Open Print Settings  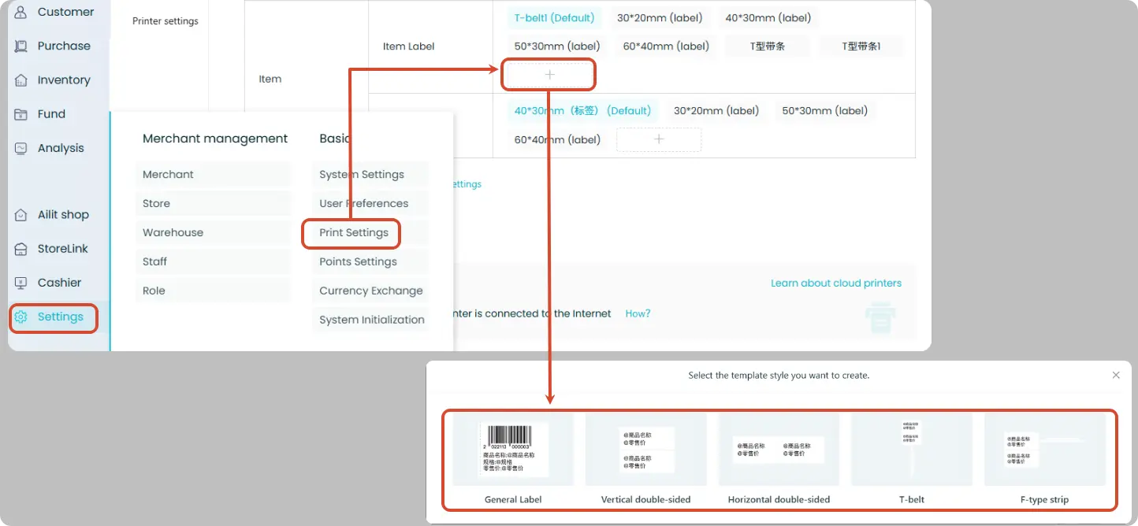353,232
